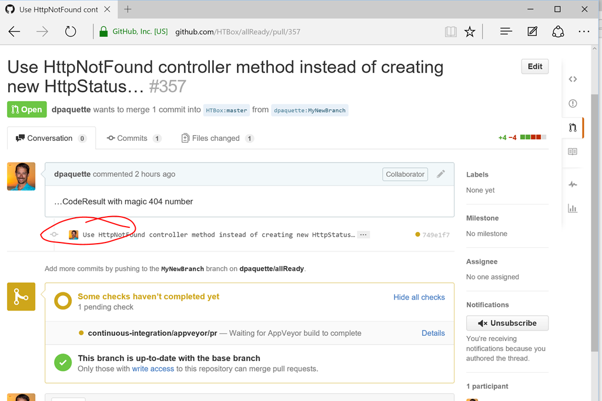Image resolution: width=602 pixels, height=401 pixels.
Task: Go back to the previous page
Action: pyautogui.click(x=14, y=32)
